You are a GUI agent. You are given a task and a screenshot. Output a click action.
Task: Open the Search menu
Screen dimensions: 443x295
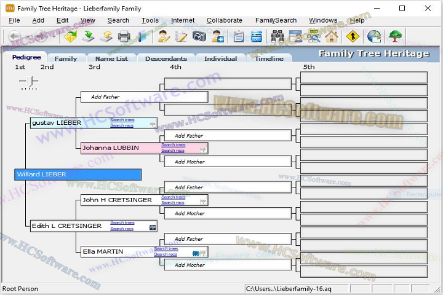click(x=118, y=20)
